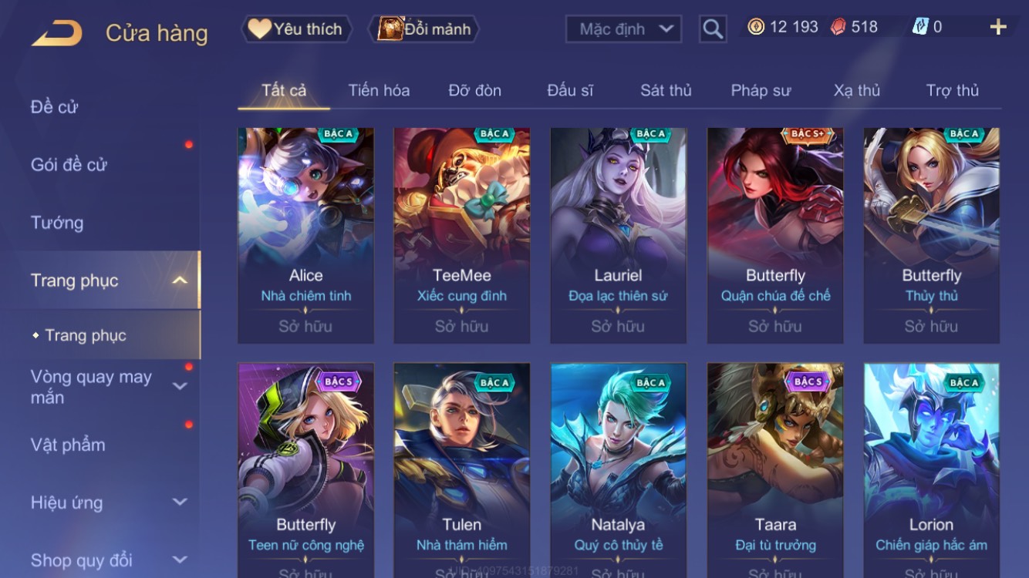Tap the golden back arrow icon
1029x578 pixels.
click(x=56, y=33)
